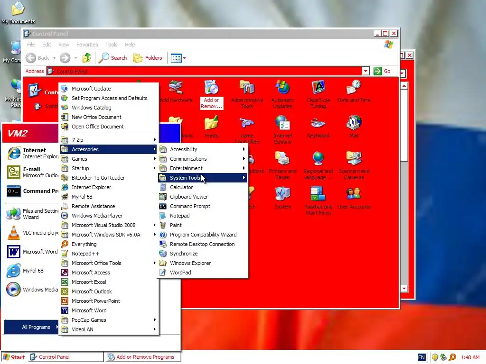
Task: Click the Up folder toolbar button
Action: pyautogui.click(x=86, y=58)
